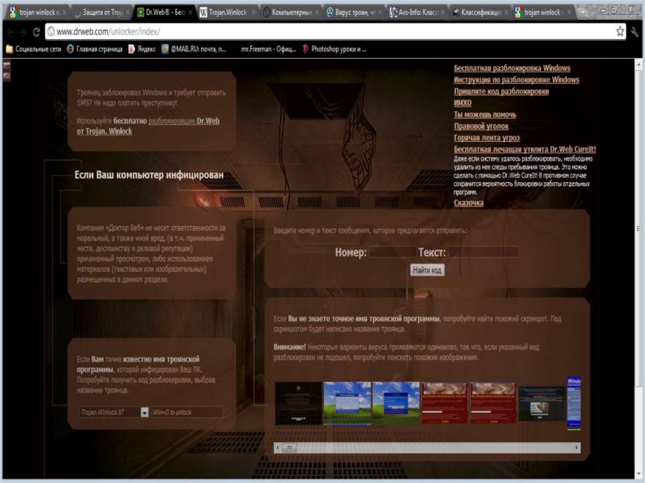Open a new browser tab
Image resolution: width=645 pixels, height=483 pixels.
tap(583, 13)
